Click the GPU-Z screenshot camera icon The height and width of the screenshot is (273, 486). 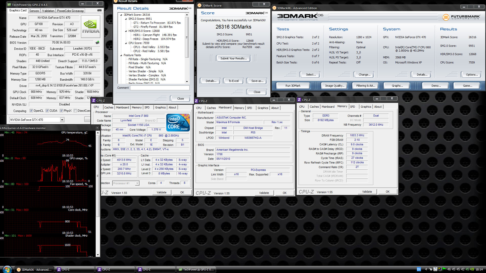pos(99,10)
